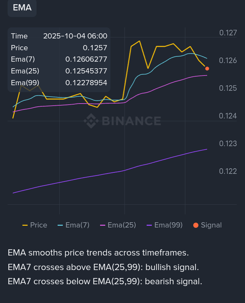Click the Price value 0.1257 in tooltip

click(x=95, y=48)
